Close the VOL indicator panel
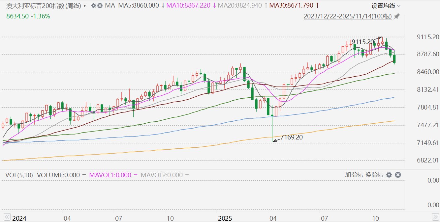This screenshot has width=440, height=222. [398, 175]
